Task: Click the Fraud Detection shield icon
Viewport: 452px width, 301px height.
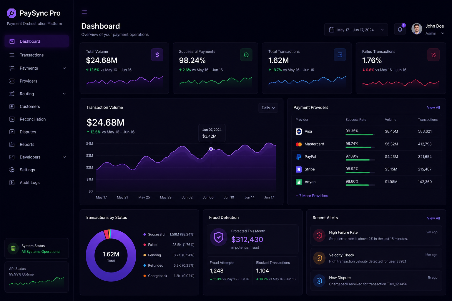Action: [x=219, y=237]
